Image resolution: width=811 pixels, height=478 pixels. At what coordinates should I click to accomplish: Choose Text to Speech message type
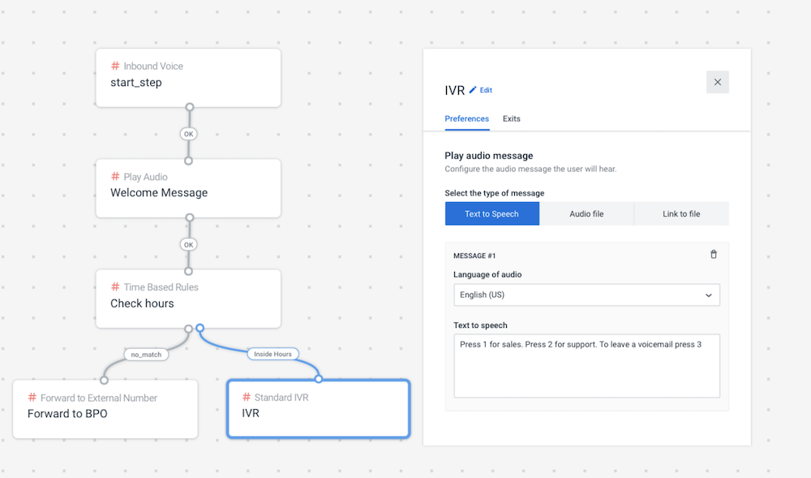[x=492, y=213]
